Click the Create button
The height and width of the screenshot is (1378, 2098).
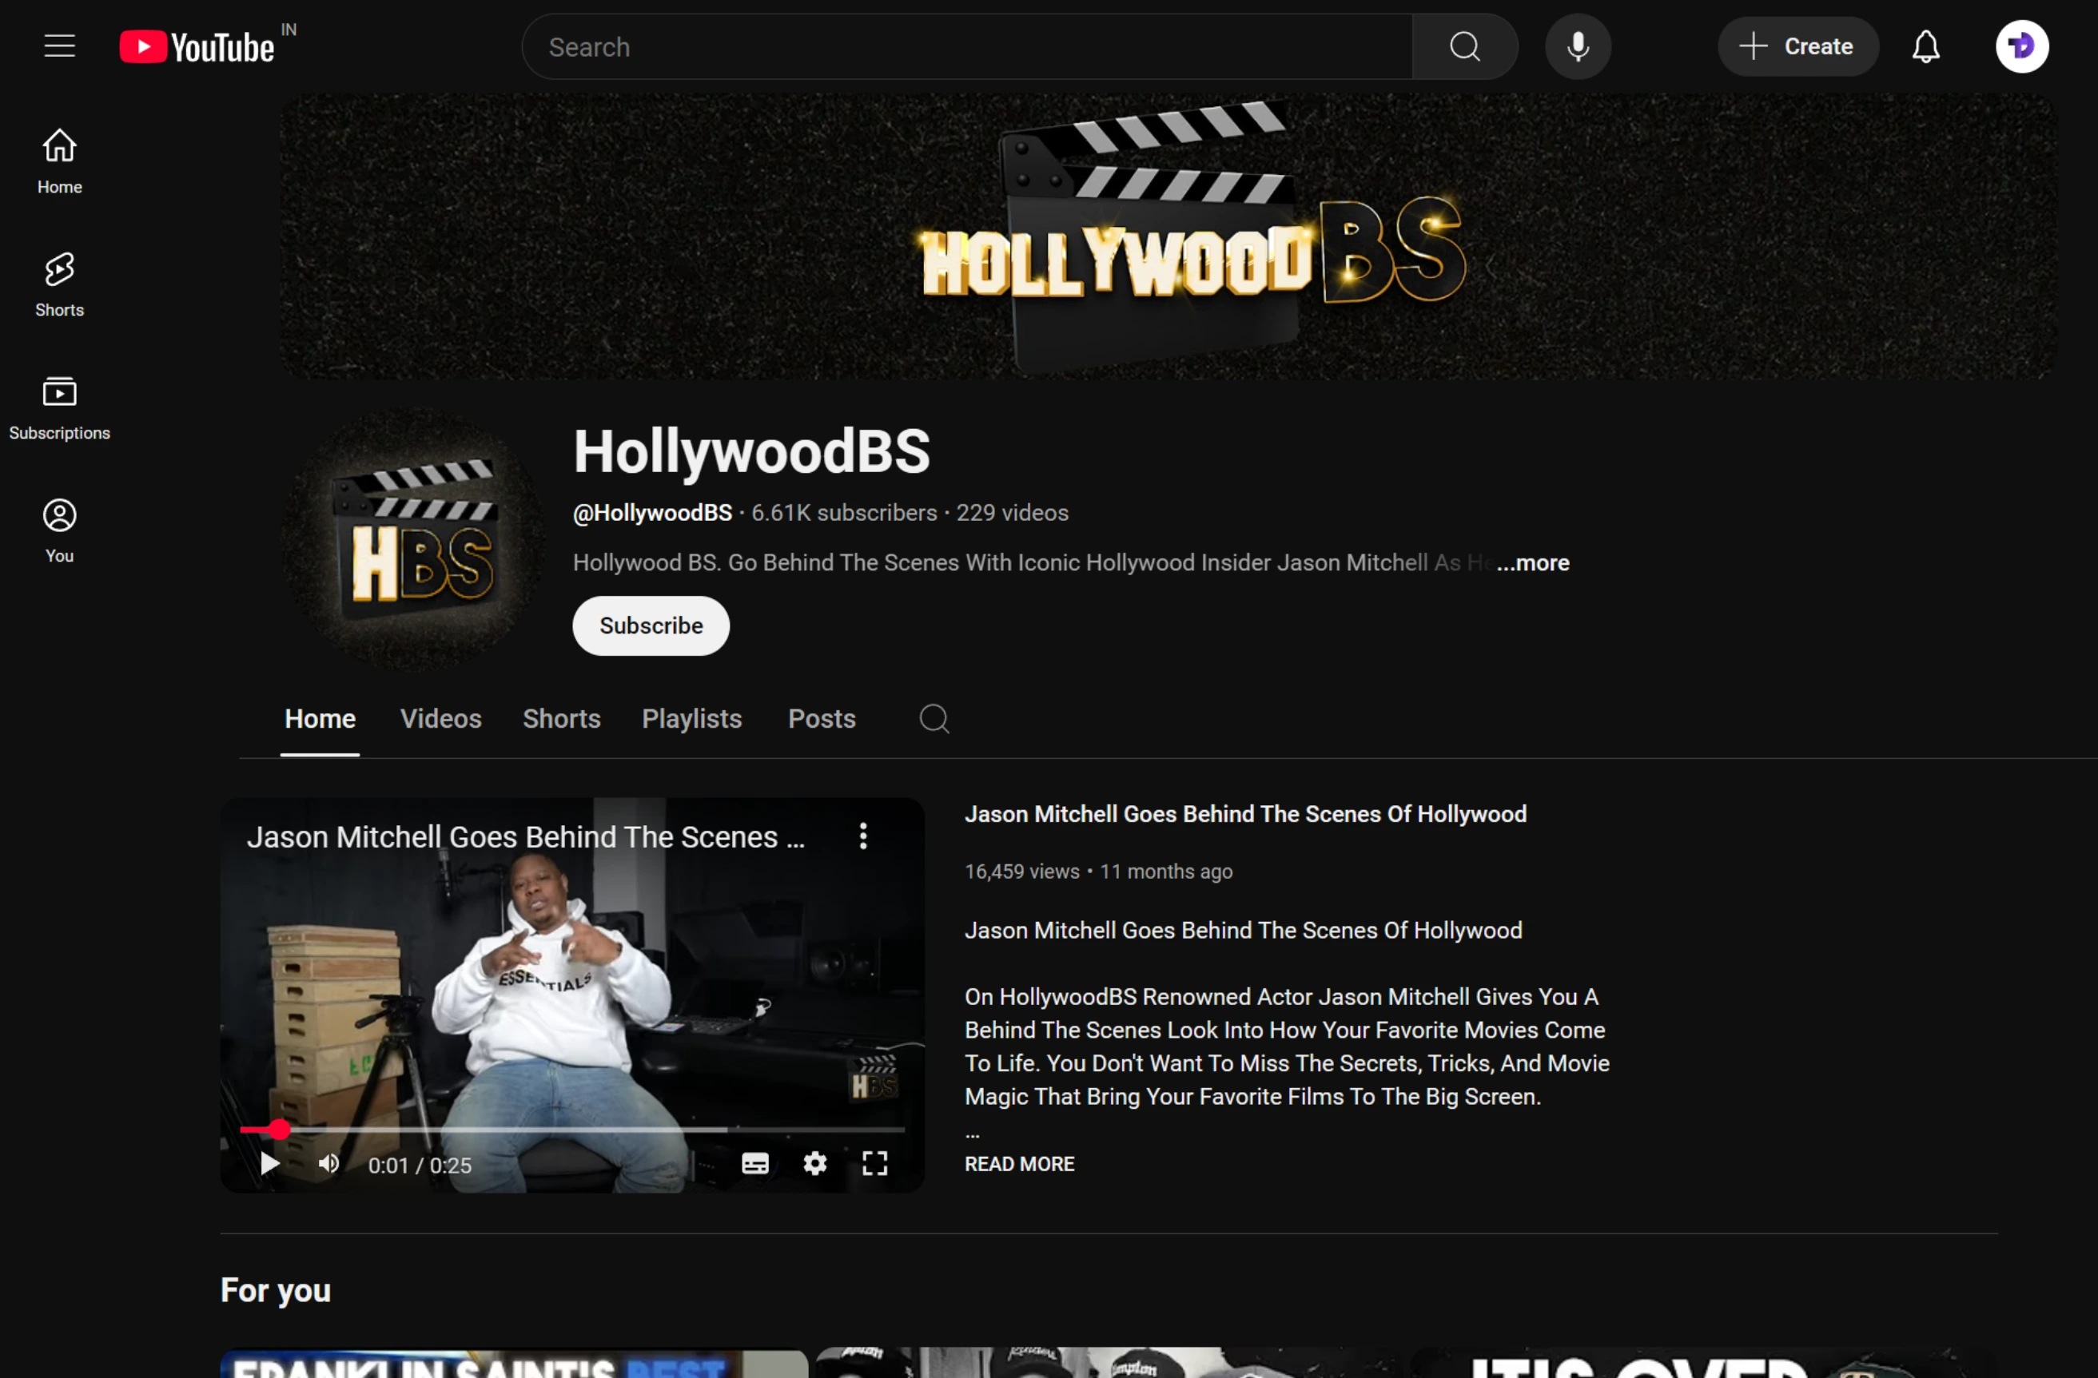pos(1797,46)
